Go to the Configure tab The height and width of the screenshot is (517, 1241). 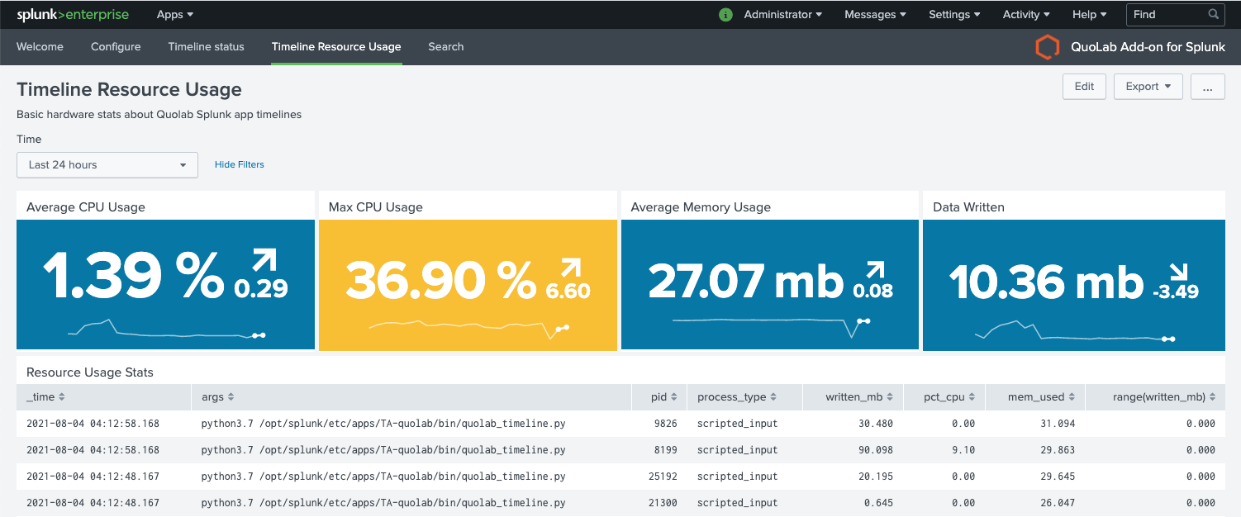click(116, 47)
